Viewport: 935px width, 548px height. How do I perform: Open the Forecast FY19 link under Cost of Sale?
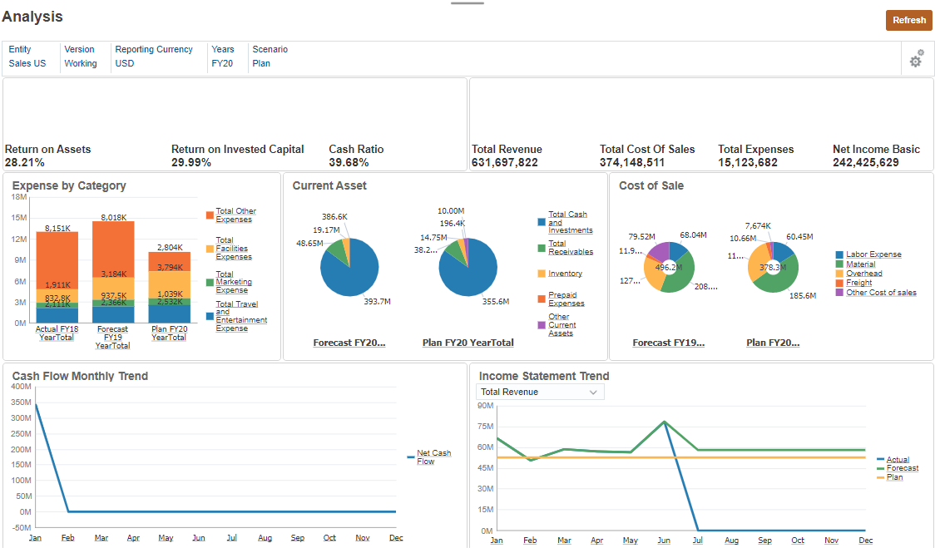click(669, 341)
